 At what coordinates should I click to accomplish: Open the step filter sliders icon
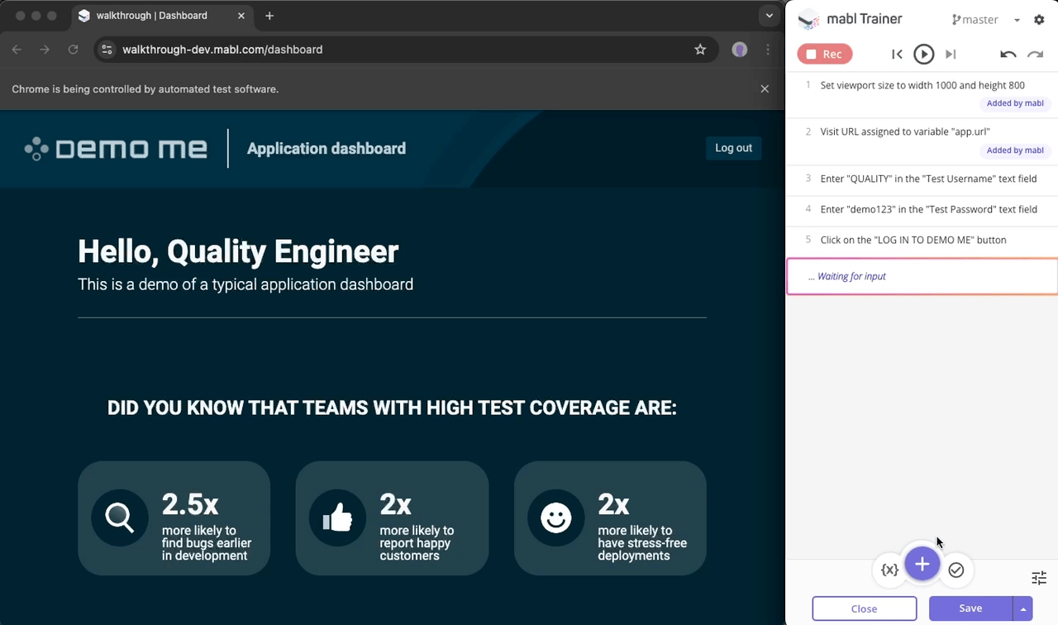1039,578
